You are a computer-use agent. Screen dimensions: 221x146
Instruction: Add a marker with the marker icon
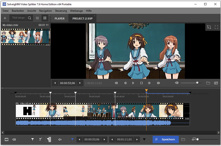(32, 139)
